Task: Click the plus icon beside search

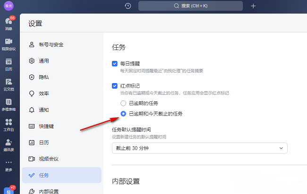Action: point(253,6)
